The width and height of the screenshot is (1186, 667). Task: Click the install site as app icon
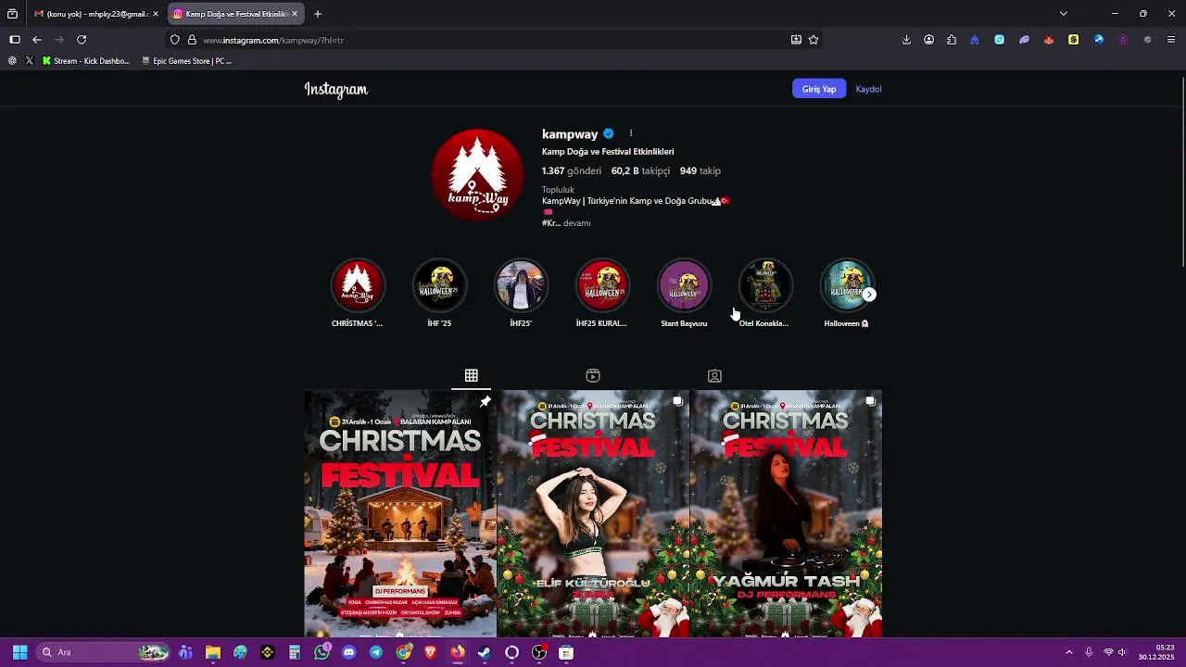(796, 40)
